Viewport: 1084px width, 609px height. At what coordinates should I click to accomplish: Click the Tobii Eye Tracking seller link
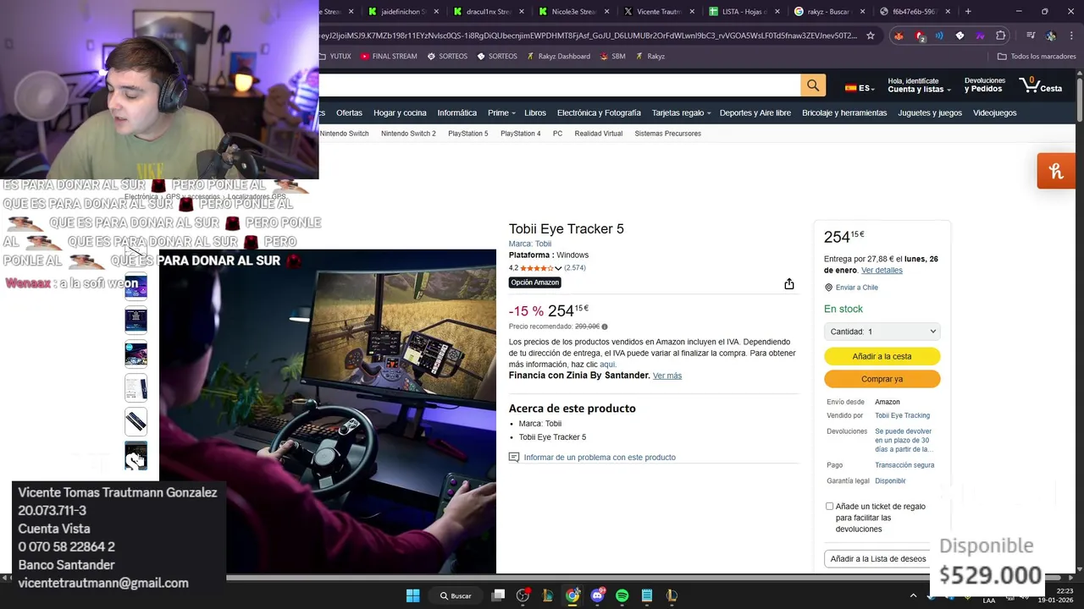(902, 415)
